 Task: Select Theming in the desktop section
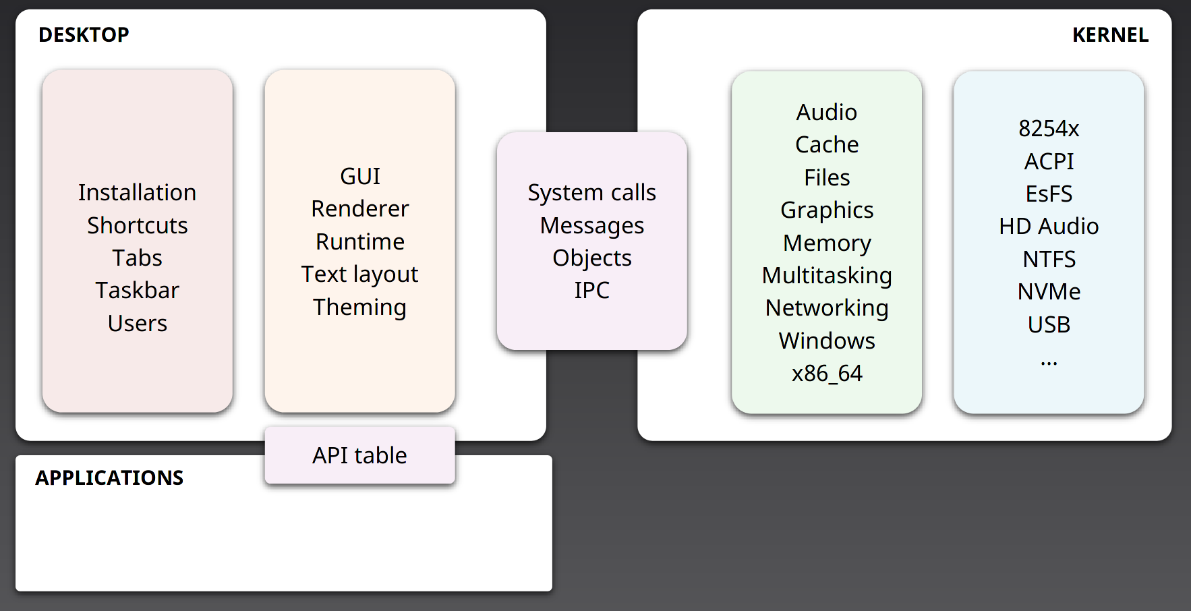(x=359, y=308)
